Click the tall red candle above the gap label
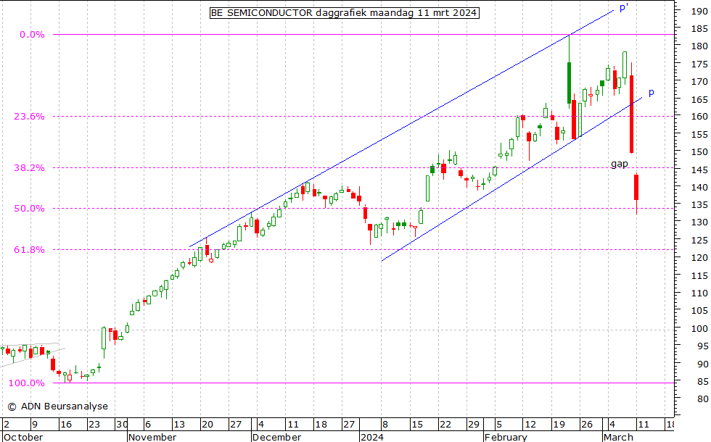711x442 pixels. [x=631, y=114]
